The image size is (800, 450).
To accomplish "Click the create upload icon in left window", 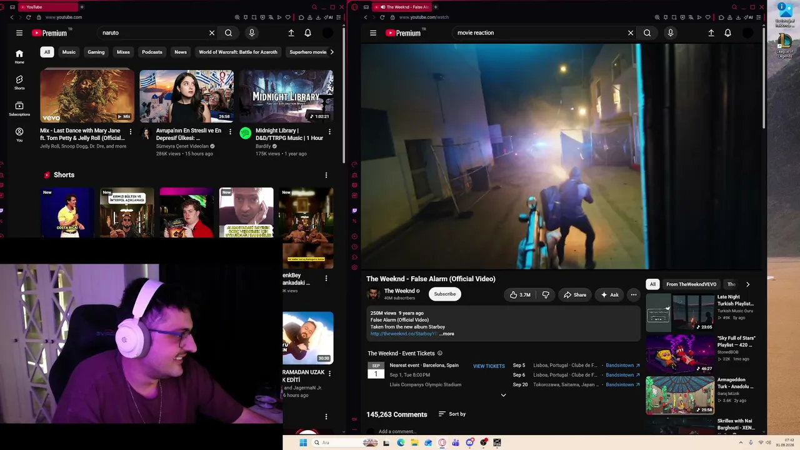I will pos(291,33).
